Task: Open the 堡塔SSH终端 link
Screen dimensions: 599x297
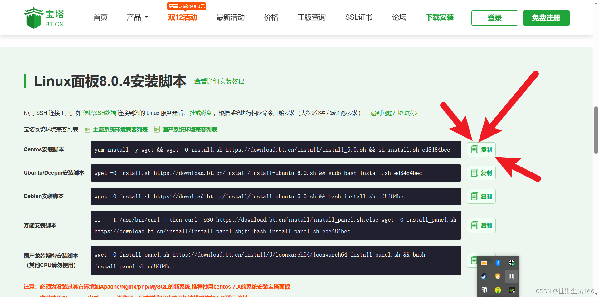Action: click(100, 113)
